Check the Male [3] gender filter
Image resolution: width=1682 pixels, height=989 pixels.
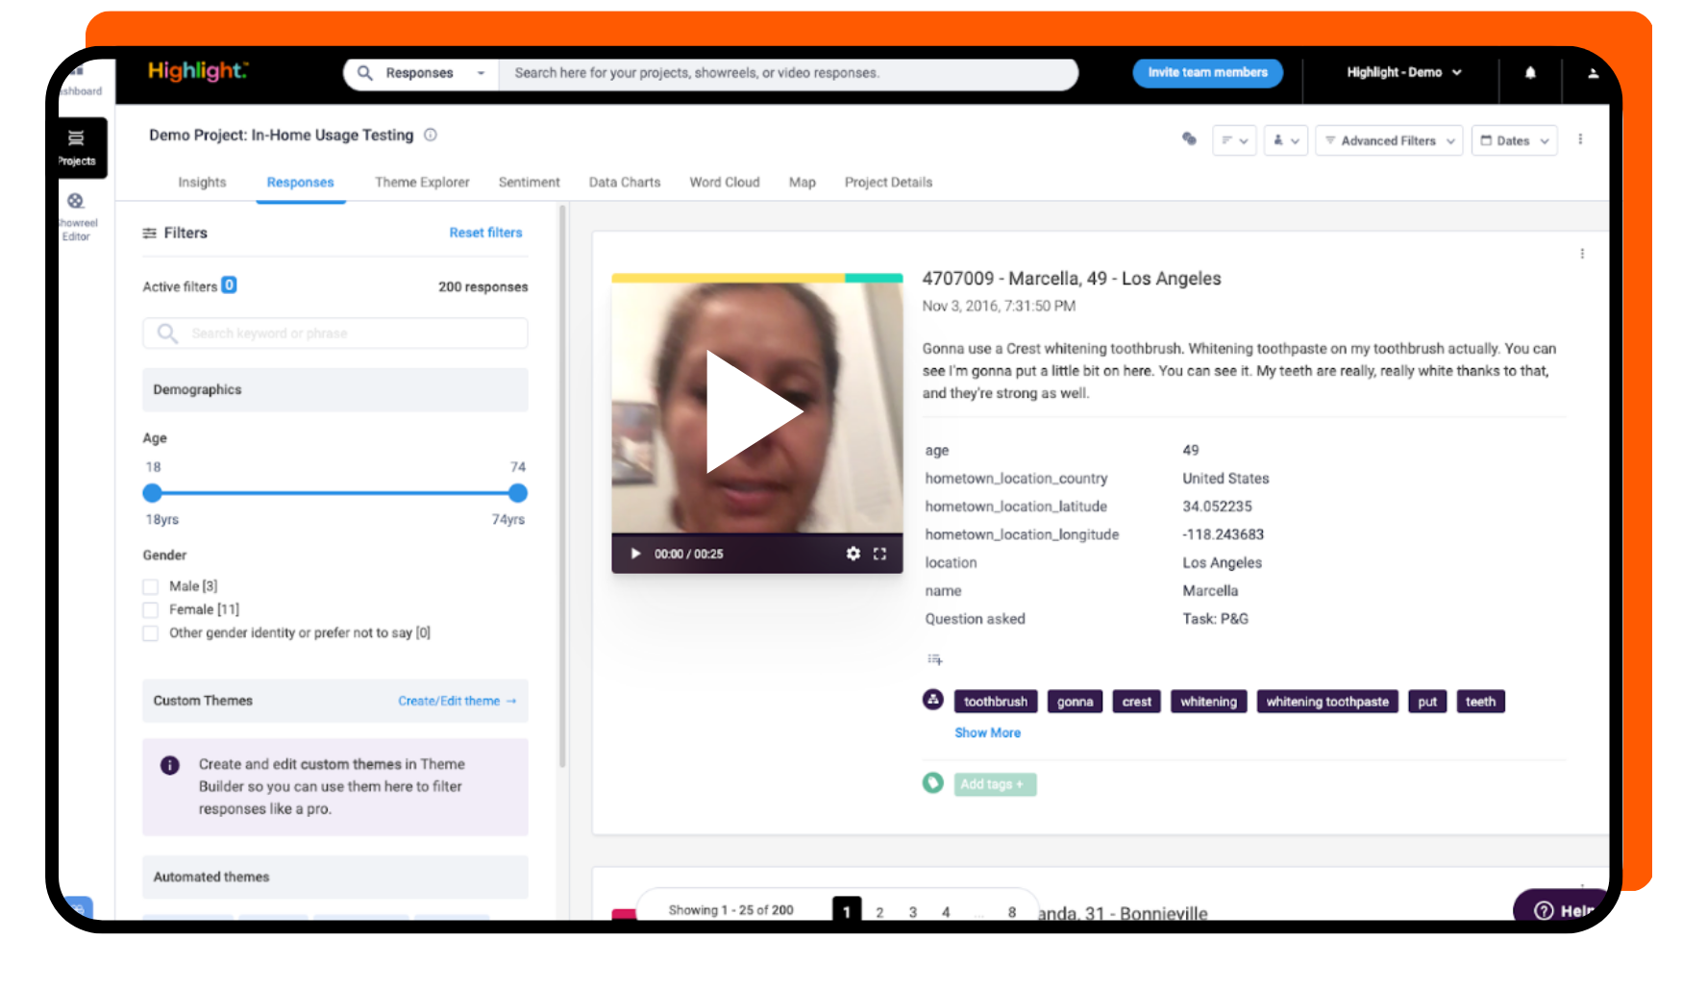[151, 586]
